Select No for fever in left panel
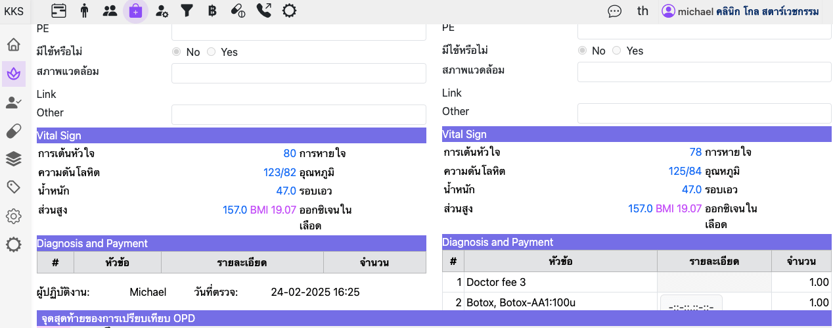833x328 pixels. click(176, 52)
